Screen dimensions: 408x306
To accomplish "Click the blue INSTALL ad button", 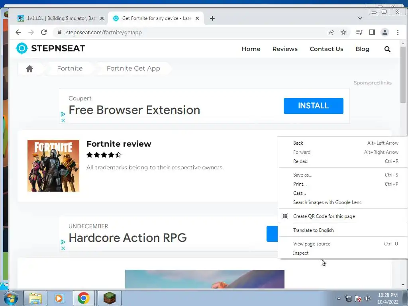I will 313,106.
